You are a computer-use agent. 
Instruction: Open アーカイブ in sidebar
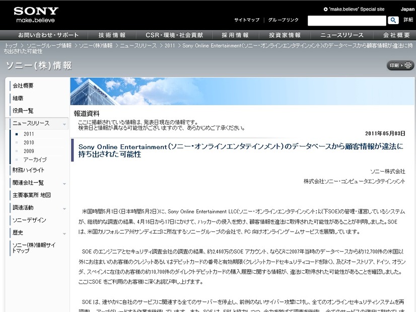click(x=35, y=160)
